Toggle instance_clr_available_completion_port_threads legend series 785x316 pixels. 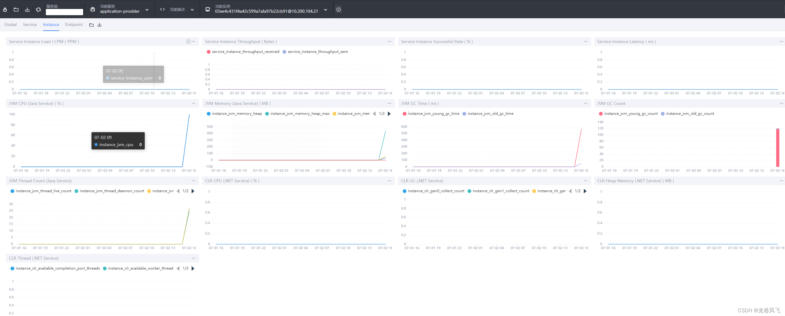(x=55, y=268)
